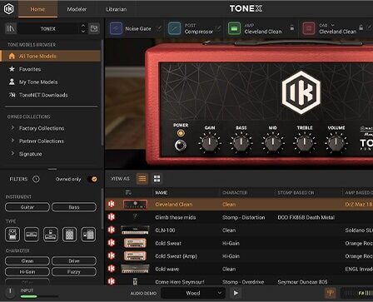Select Cleveland Clean tone model row
The height and width of the screenshot is (302, 373).
[239, 204]
